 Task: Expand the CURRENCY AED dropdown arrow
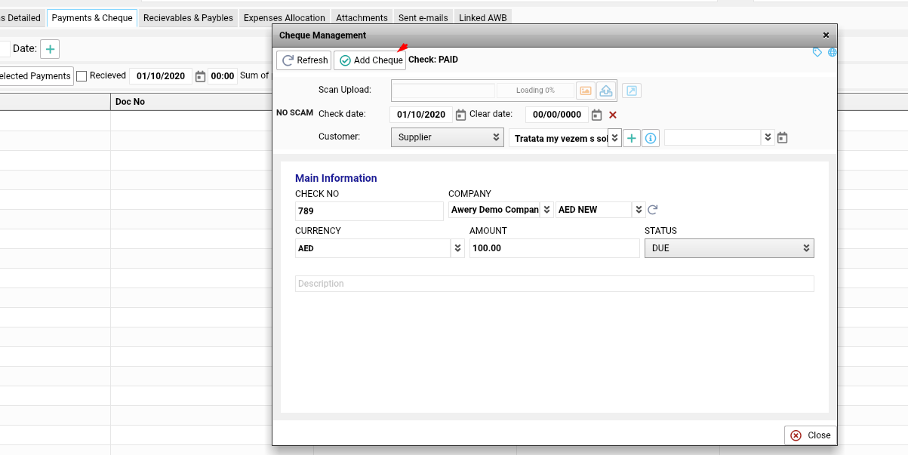click(457, 248)
